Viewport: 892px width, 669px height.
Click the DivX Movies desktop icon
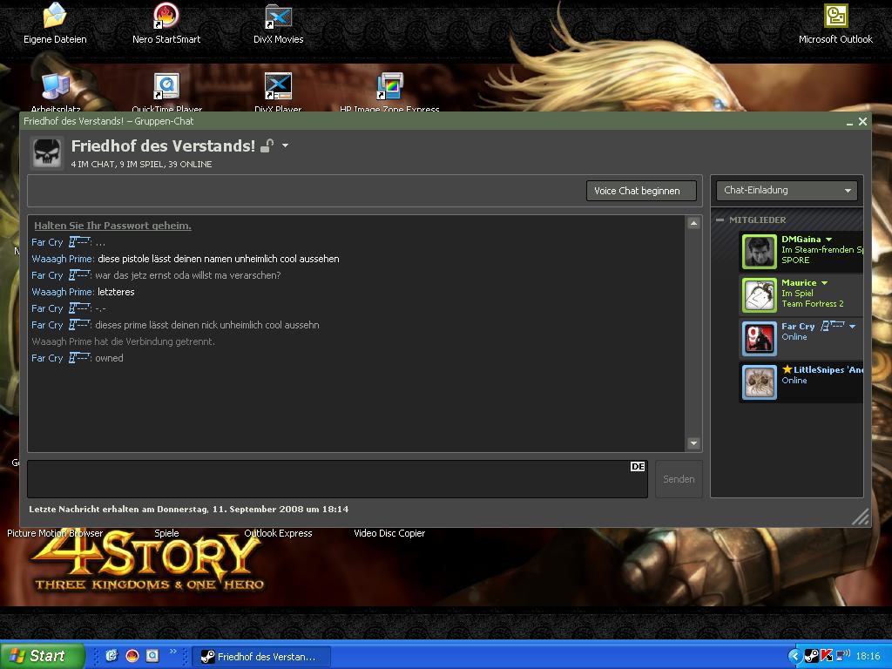coord(278,17)
